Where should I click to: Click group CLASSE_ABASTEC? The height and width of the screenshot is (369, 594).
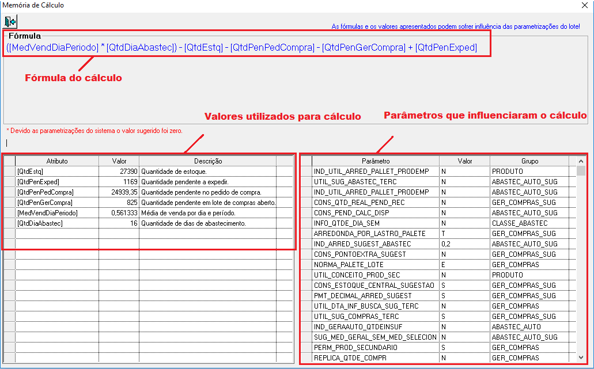click(519, 223)
